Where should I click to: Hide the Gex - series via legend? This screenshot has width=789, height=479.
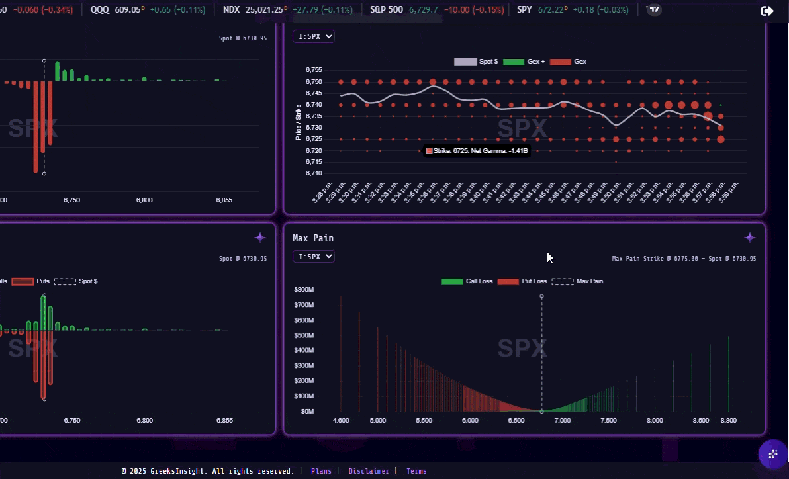570,62
